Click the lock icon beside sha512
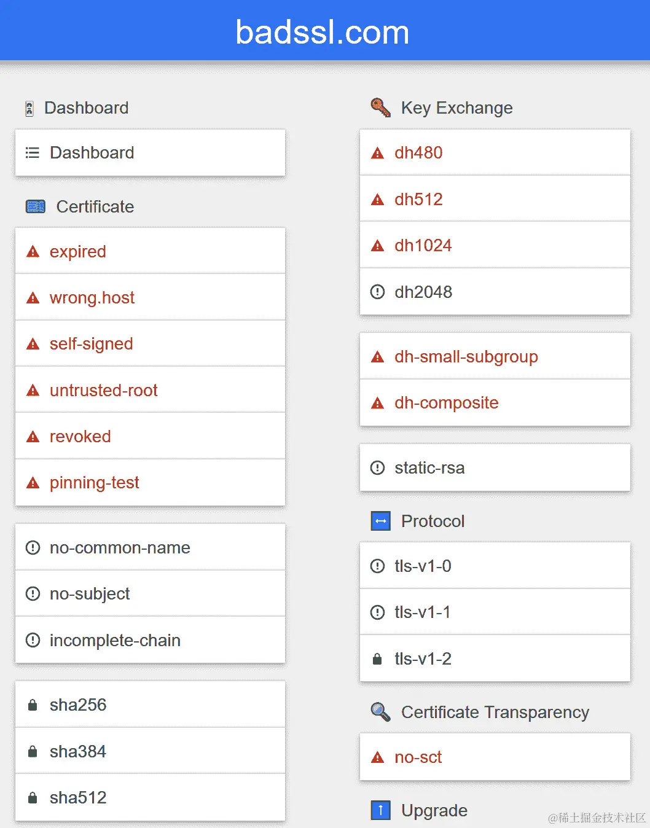The image size is (650, 828). 33,798
